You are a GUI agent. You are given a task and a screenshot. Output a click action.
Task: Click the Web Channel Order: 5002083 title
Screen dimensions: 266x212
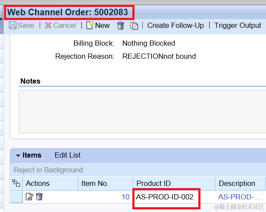(x=68, y=12)
